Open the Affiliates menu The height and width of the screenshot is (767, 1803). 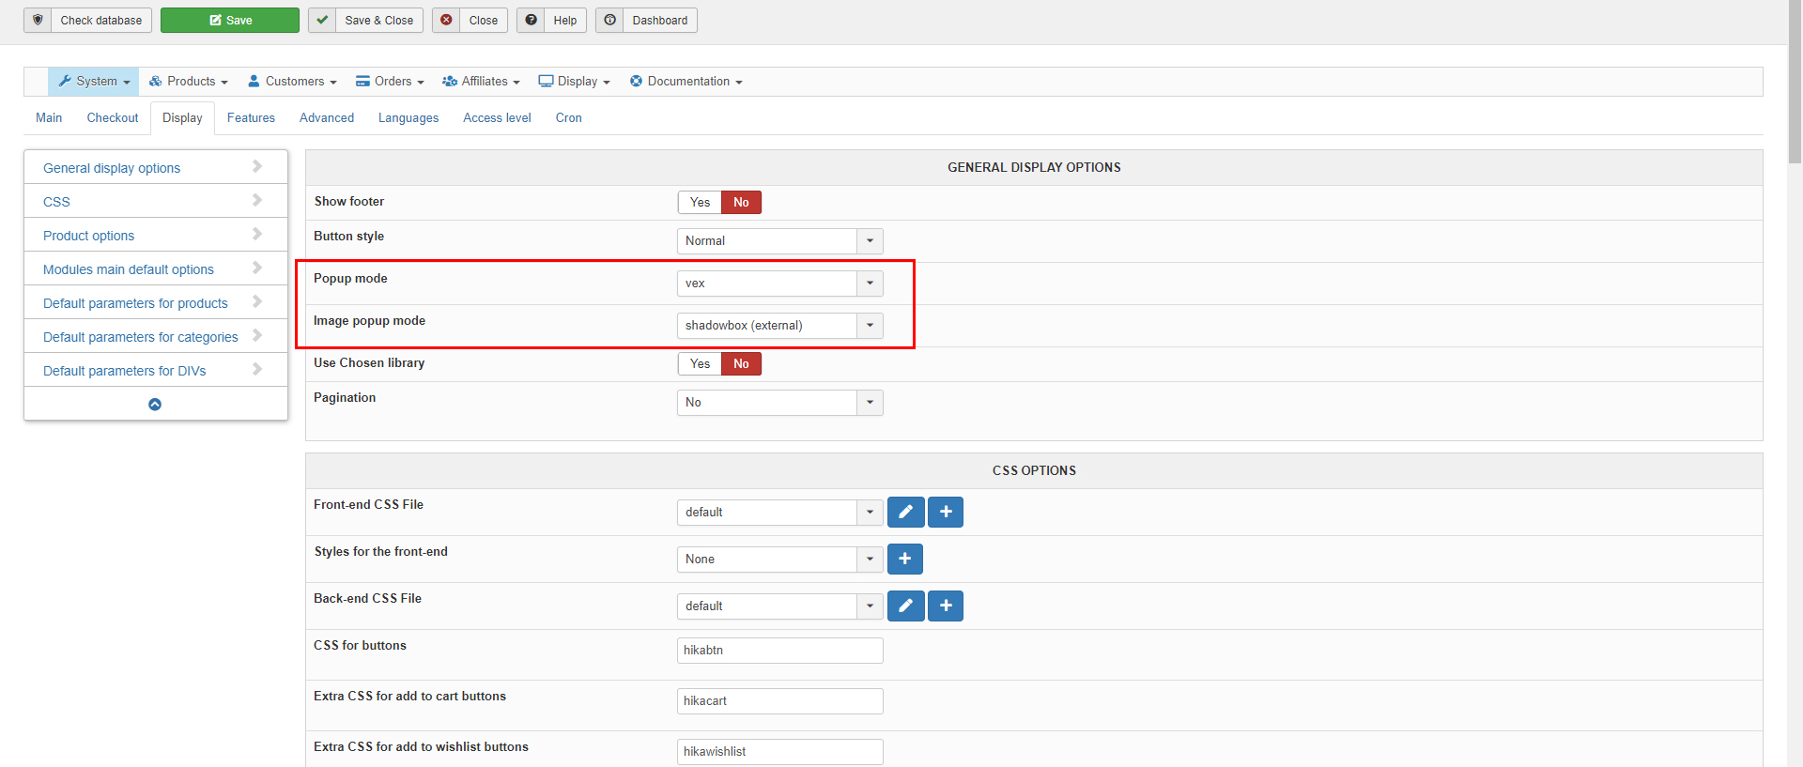click(x=481, y=82)
